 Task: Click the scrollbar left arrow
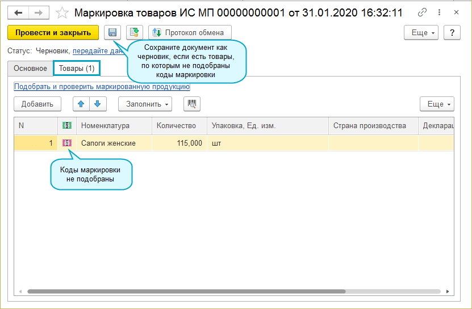20,291
